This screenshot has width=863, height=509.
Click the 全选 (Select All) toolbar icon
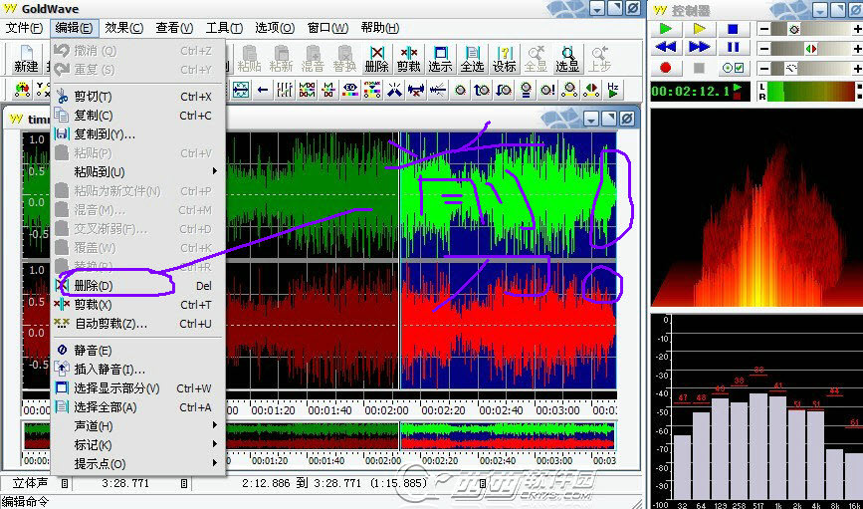click(472, 58)
